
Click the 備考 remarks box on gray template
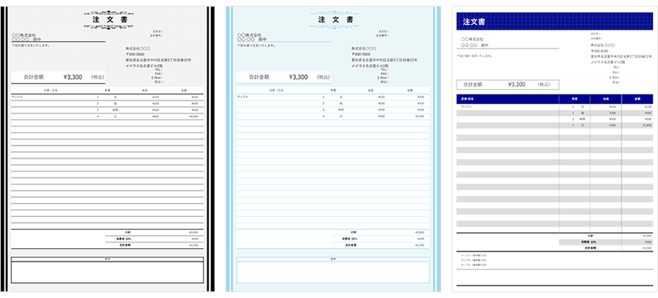click(107, 270)
